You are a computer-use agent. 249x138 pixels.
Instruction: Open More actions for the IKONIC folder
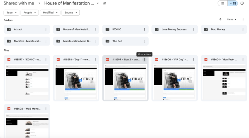point(144,29)
